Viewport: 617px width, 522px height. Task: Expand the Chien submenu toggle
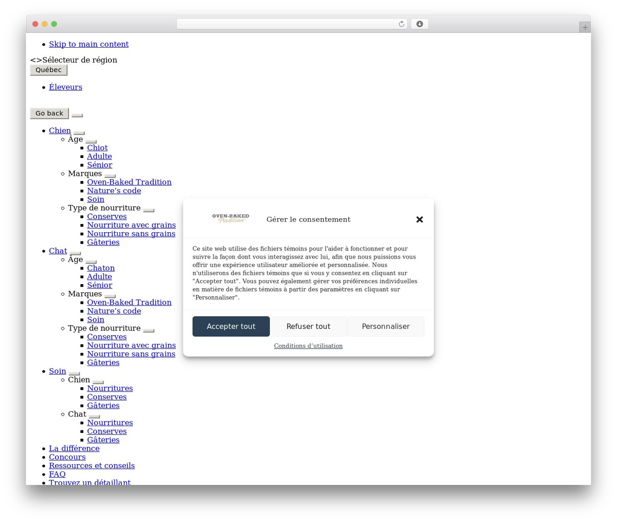click(x=79, y=132)
